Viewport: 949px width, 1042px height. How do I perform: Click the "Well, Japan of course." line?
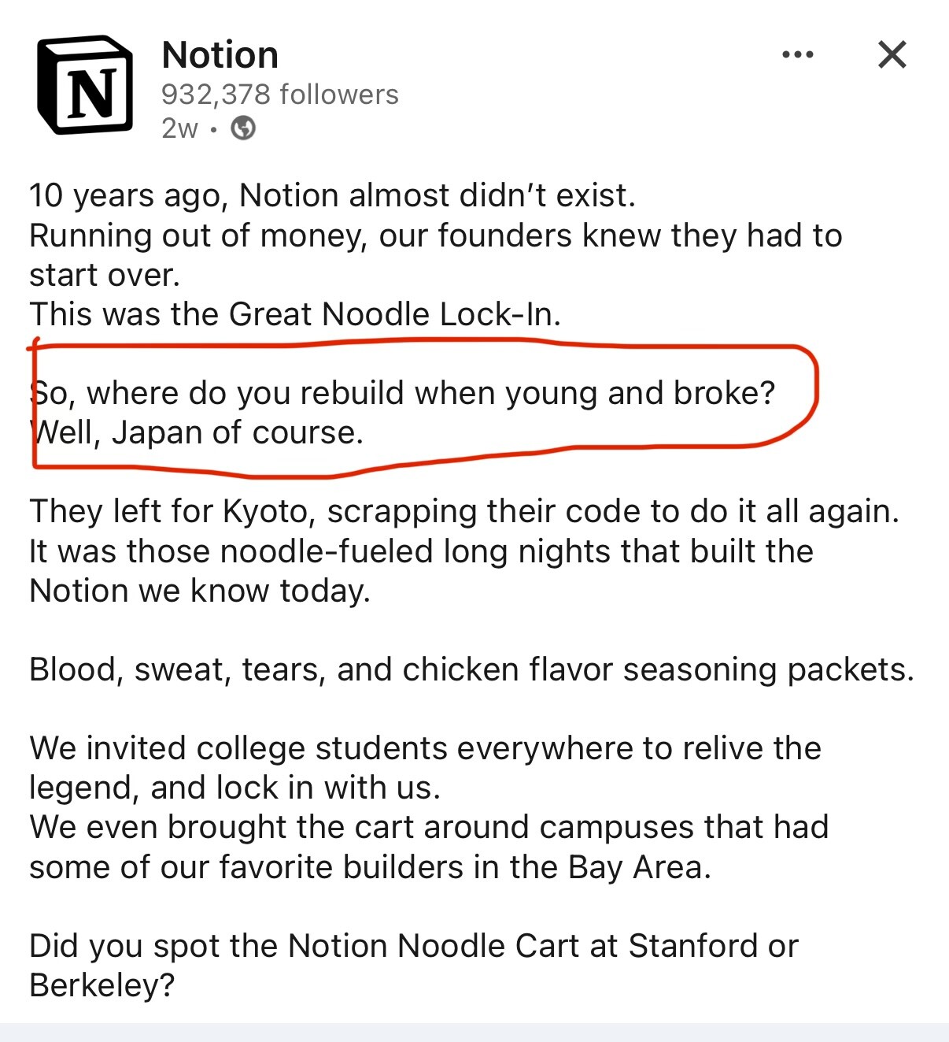click(197, 432)
